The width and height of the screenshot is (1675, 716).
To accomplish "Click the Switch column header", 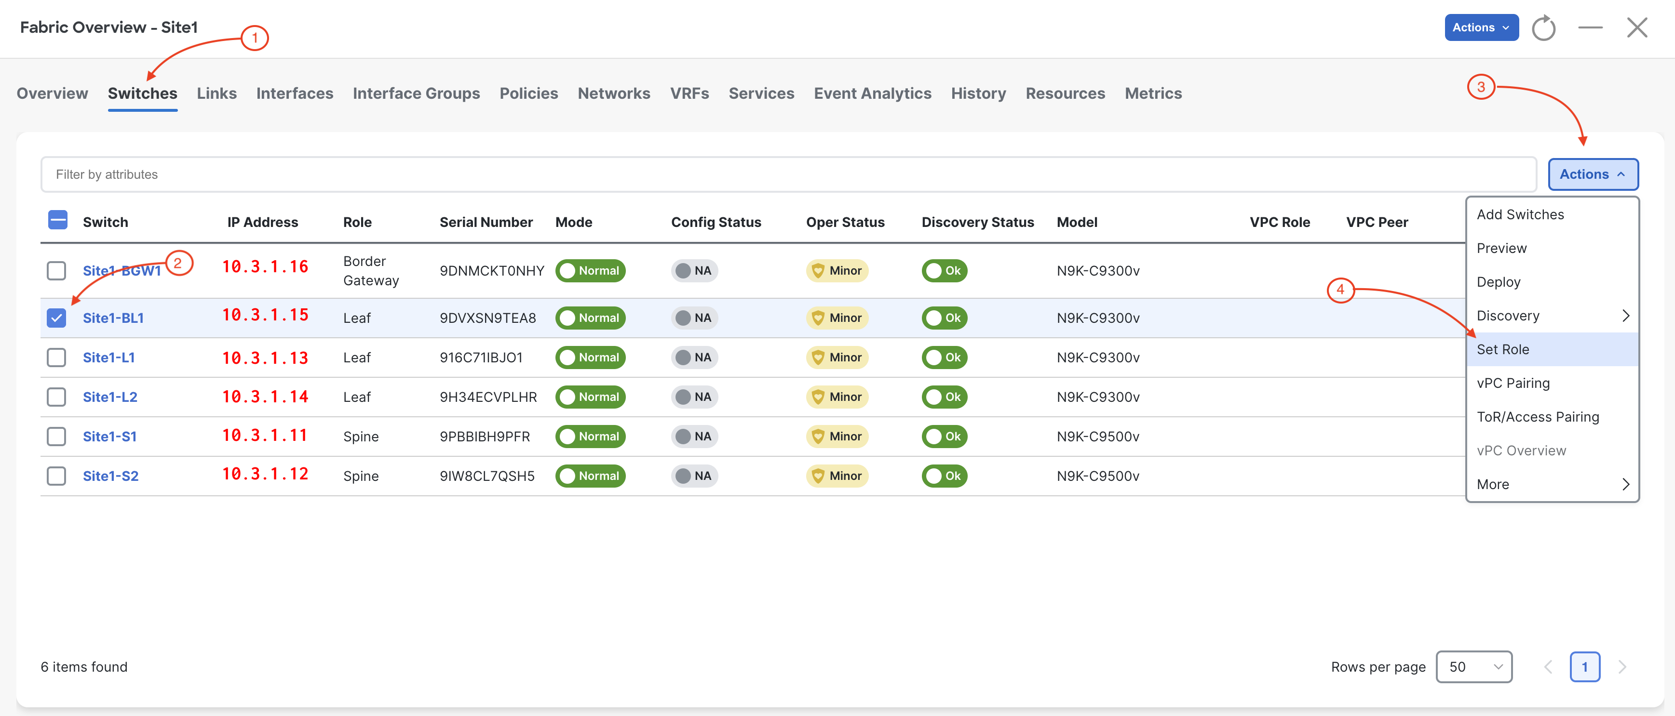I will pos(105,222).
